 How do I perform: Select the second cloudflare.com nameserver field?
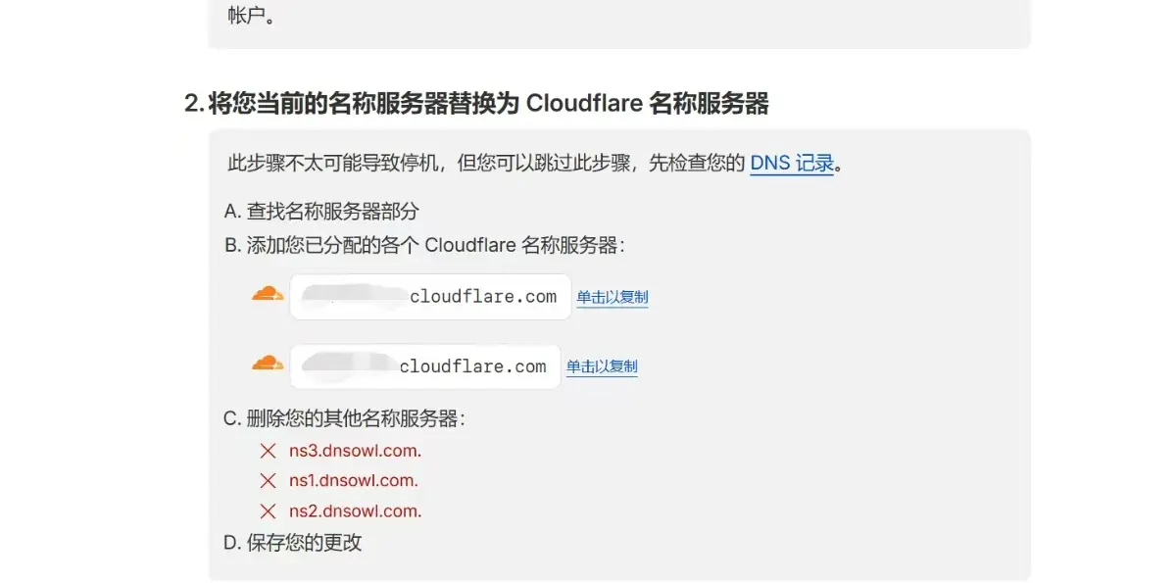point(425,366)
